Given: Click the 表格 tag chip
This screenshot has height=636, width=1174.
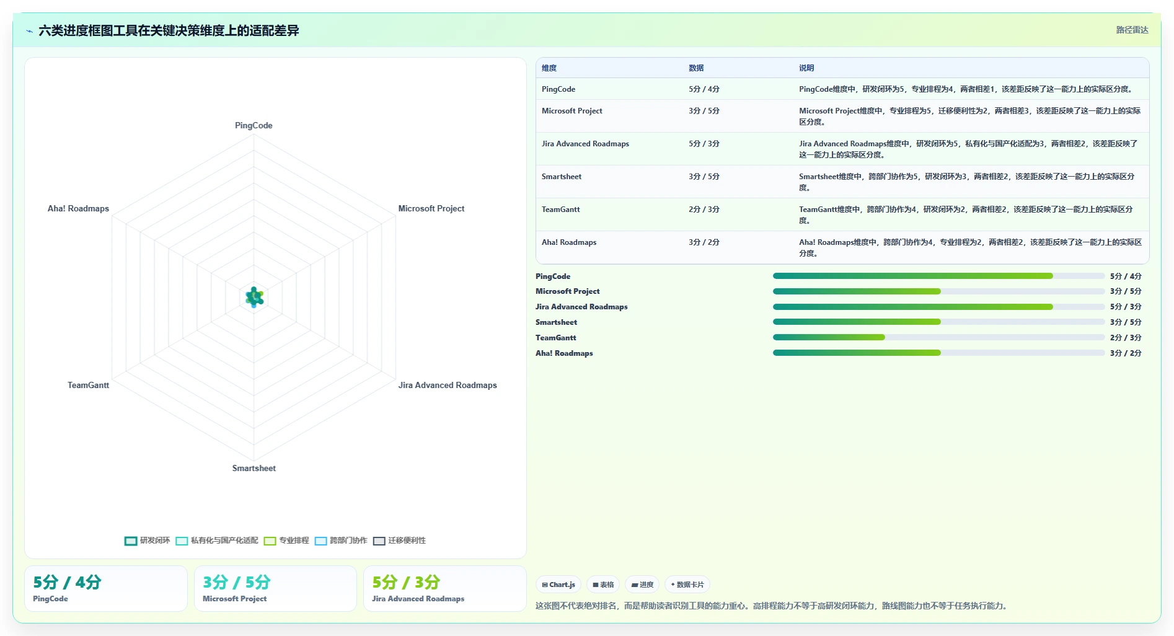Looking at the screenshot, I should 603,585.
